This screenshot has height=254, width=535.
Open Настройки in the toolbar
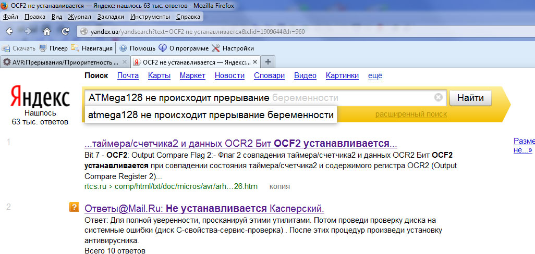point(233,48)
